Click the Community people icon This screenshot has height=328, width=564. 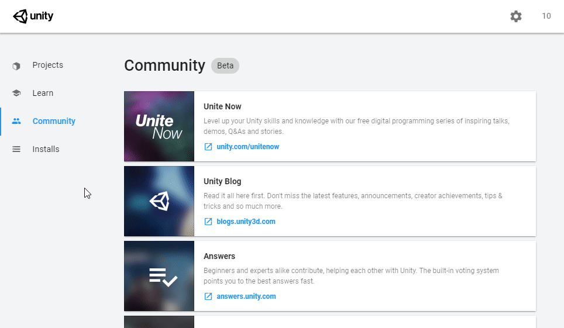point(16,121)
